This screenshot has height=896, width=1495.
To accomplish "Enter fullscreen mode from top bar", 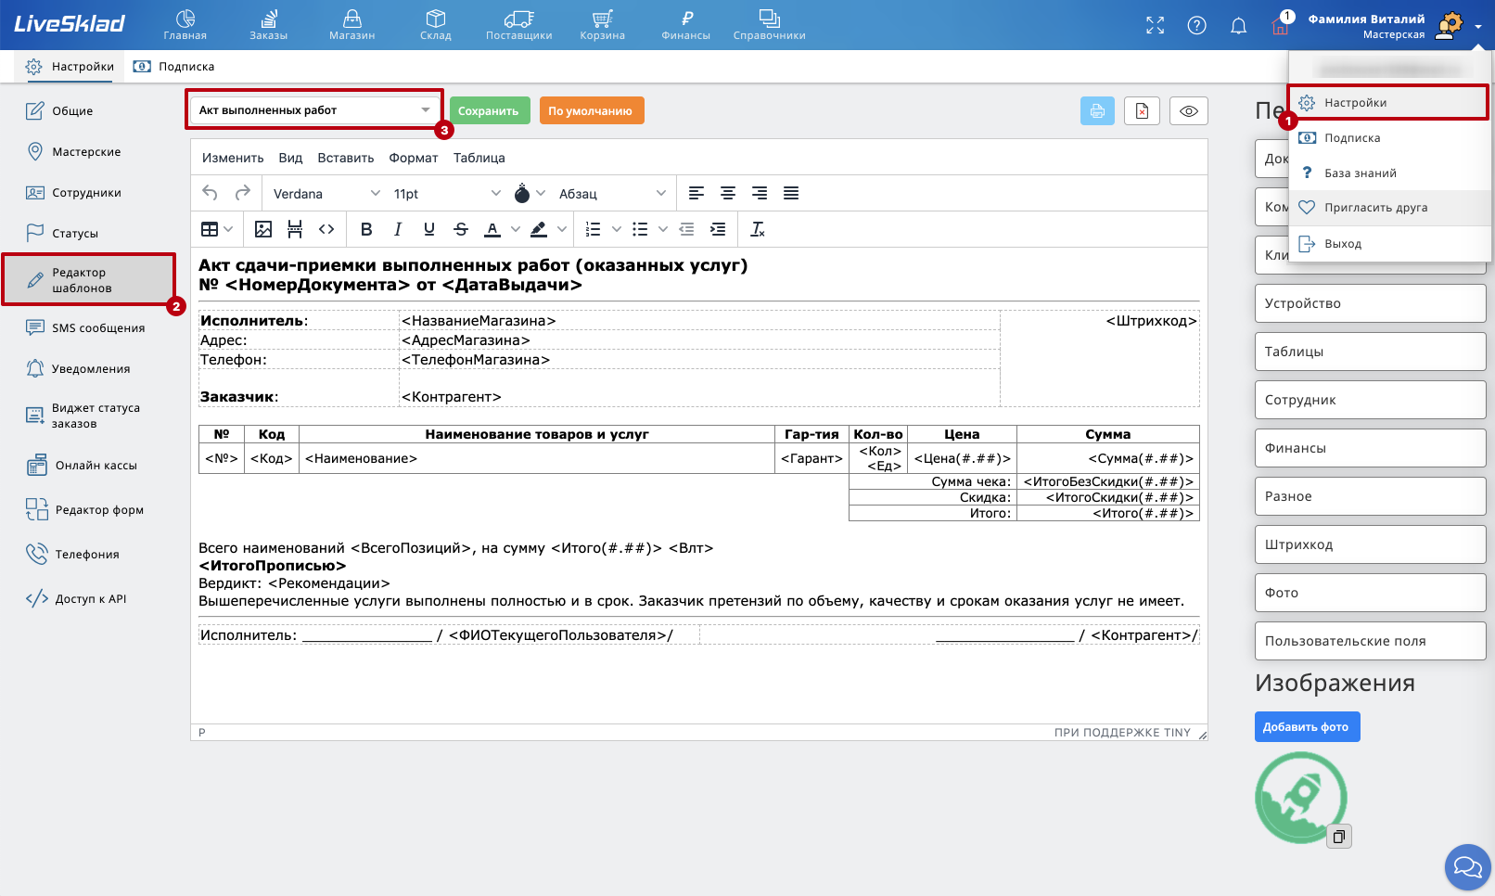I will [x=1155, y=25].
